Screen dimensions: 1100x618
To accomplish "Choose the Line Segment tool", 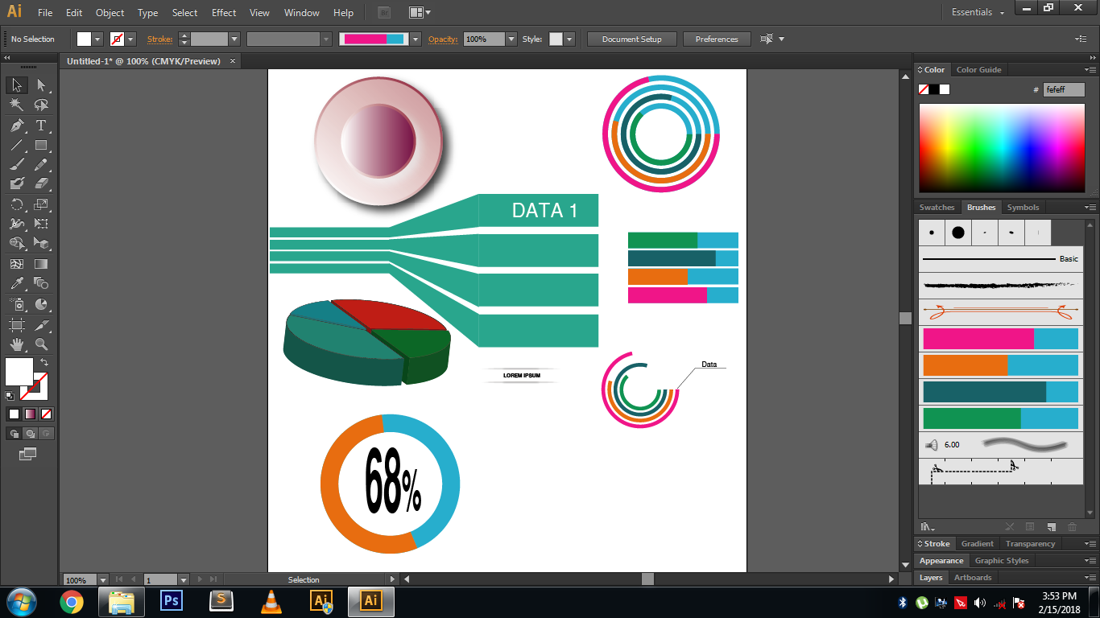I will [x=16, y=146].
